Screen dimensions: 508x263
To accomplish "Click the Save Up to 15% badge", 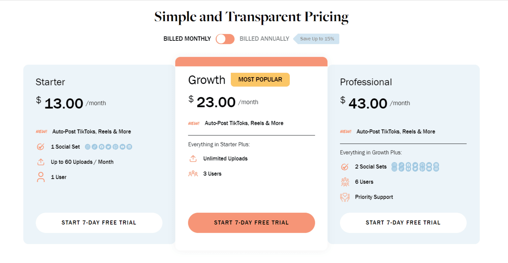I will 316,38.
